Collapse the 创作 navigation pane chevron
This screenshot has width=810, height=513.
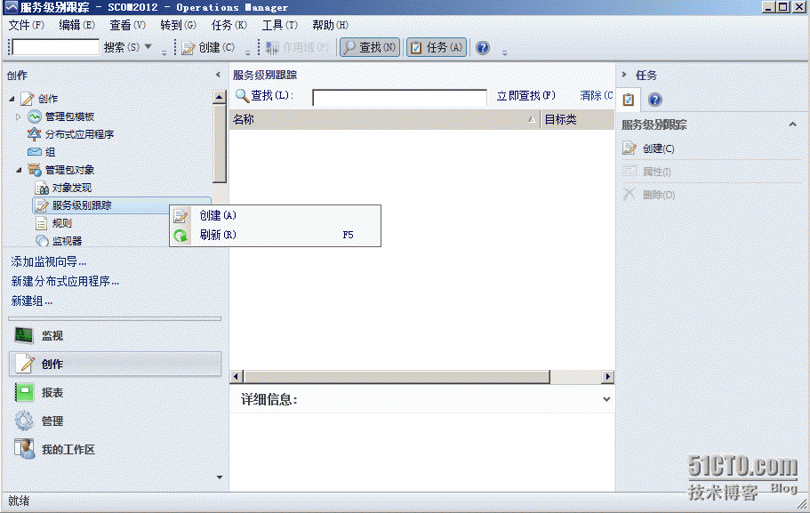click(x=218, y=75)
